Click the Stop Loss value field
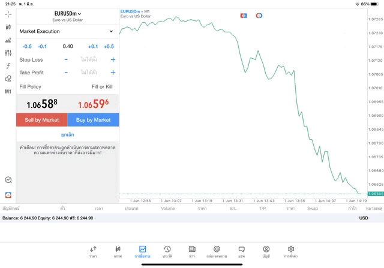The height and width of the screenshot is (268, 384). click(x=89, y=59)
